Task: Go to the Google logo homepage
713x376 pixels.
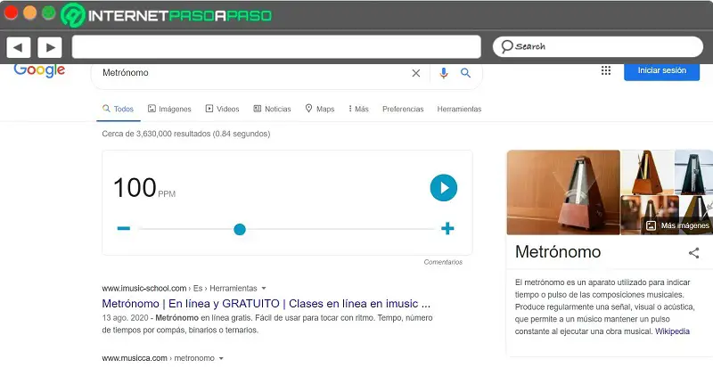Action: 39,70
